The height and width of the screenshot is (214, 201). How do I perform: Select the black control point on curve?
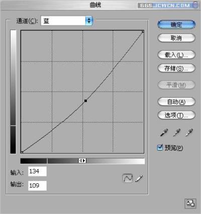click(85, 101)
